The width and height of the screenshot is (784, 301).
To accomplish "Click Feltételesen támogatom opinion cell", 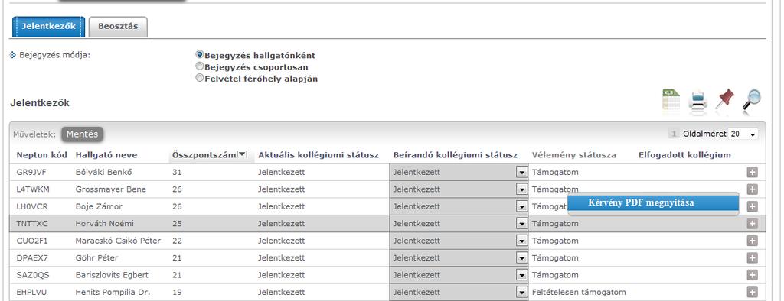I will point(579,292).
